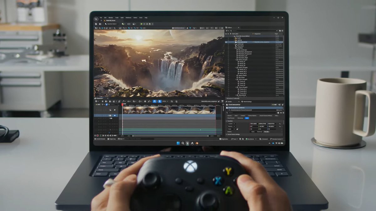Toggle visibility eye of CineCameraActor row

click(x=226, y=42)
